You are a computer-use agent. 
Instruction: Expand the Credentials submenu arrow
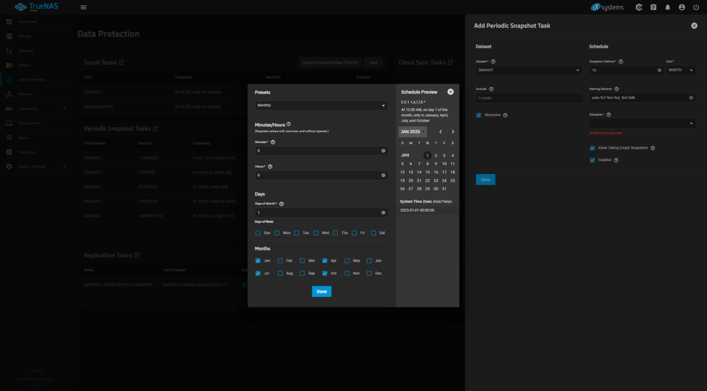click(65, 108)
